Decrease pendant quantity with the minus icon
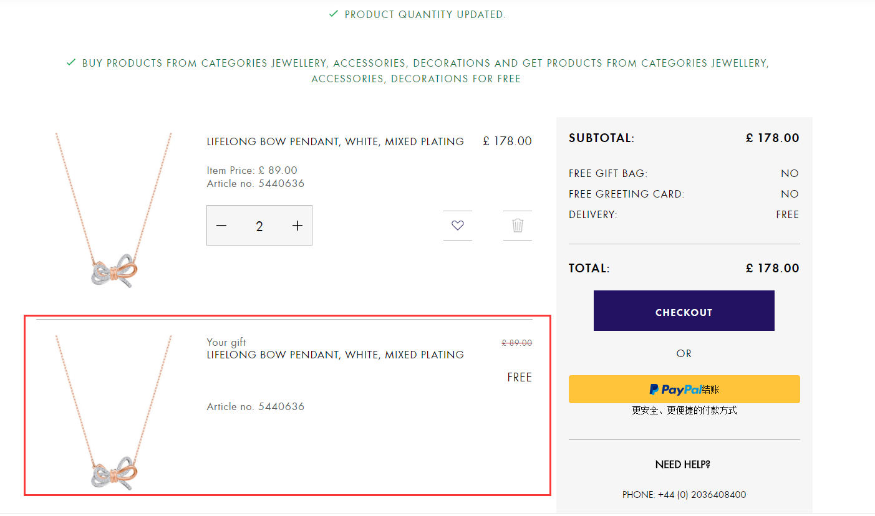The width and height of the screenshot is (875, 516). [x=221, y=226]
